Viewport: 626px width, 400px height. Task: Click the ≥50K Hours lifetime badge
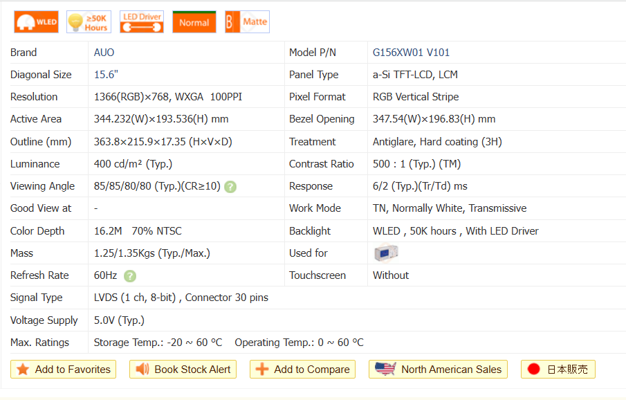click(89, 22)
